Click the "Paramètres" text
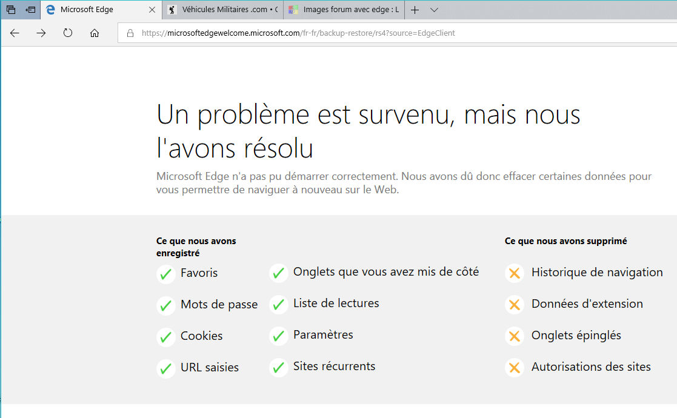This screenshot has width=677, height=418. (323, 335)
